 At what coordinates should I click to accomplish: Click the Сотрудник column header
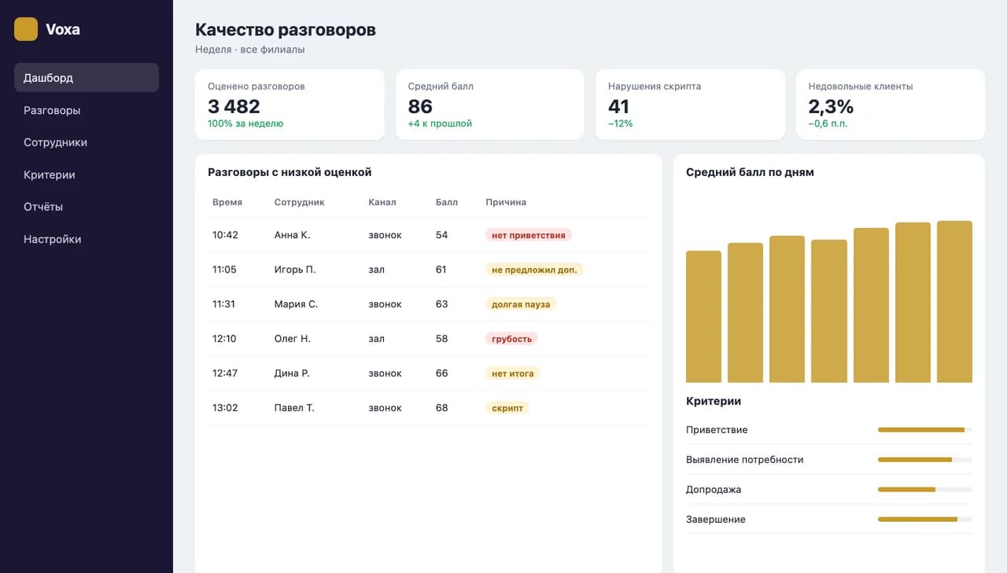(300, 202)
